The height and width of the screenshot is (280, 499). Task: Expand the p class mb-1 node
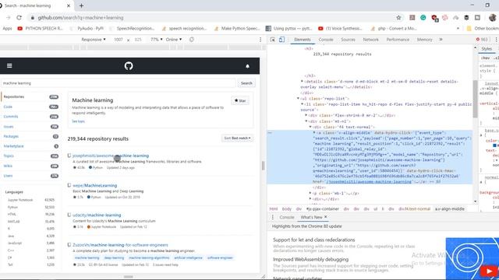click(310, 194)
